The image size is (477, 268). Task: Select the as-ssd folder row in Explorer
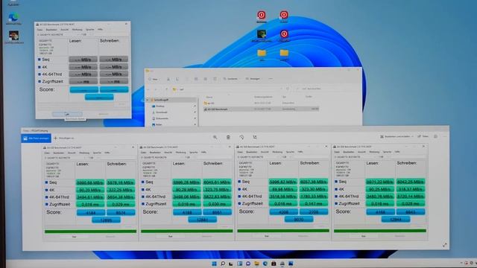tap(261, 103)
